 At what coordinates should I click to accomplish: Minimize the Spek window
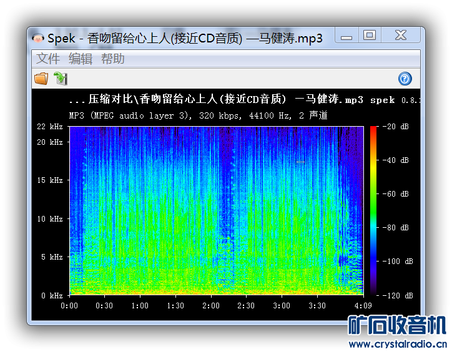pos(346,36)
